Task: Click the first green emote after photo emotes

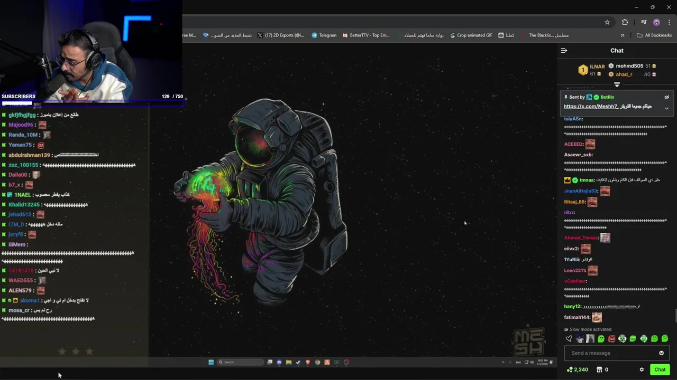Action: (x=601, y=339)
